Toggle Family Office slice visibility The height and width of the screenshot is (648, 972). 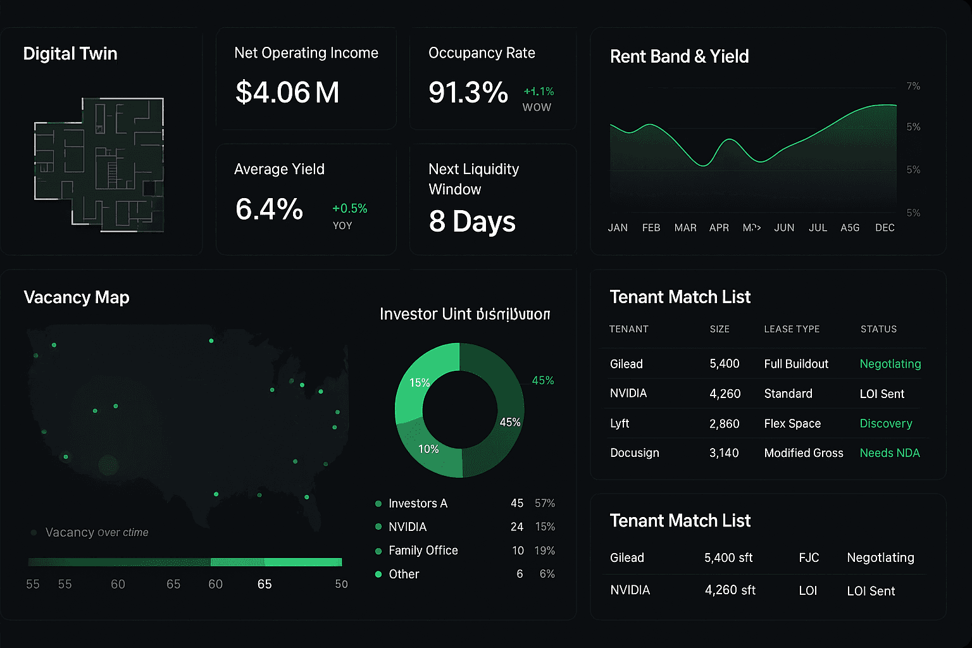423,551
